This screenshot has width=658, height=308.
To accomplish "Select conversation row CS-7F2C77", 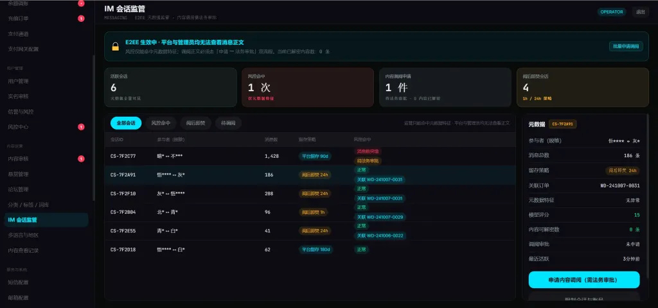I will tap(310, 157).
